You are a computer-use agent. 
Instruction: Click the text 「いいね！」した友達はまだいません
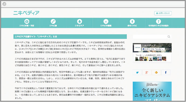tap(149, 55)
